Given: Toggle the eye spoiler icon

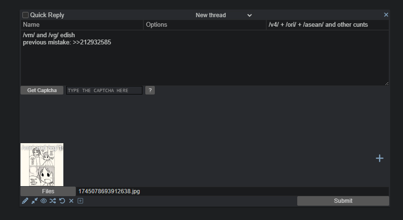Looking at the screenshot, I should (44, 201).
